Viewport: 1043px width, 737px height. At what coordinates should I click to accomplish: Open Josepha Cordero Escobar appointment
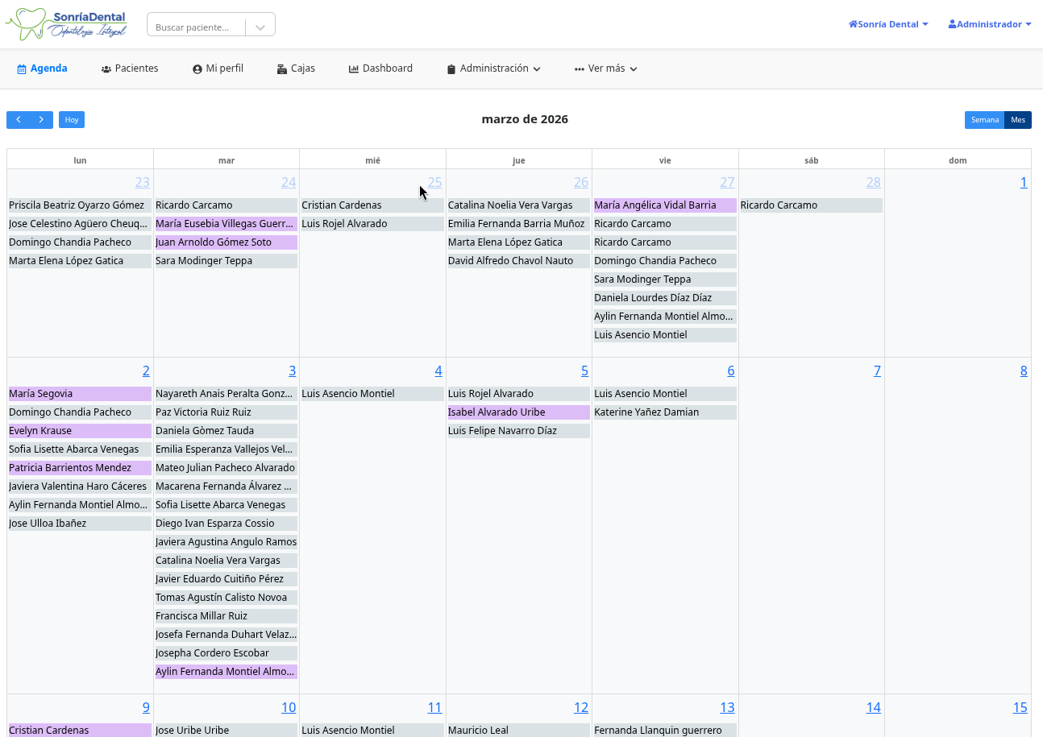pos(226,653)
